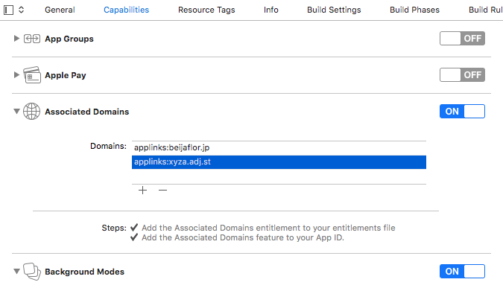Screen dimensions: 503x288
Task: Expand the Apple Pay section
Action: (16, 75)
